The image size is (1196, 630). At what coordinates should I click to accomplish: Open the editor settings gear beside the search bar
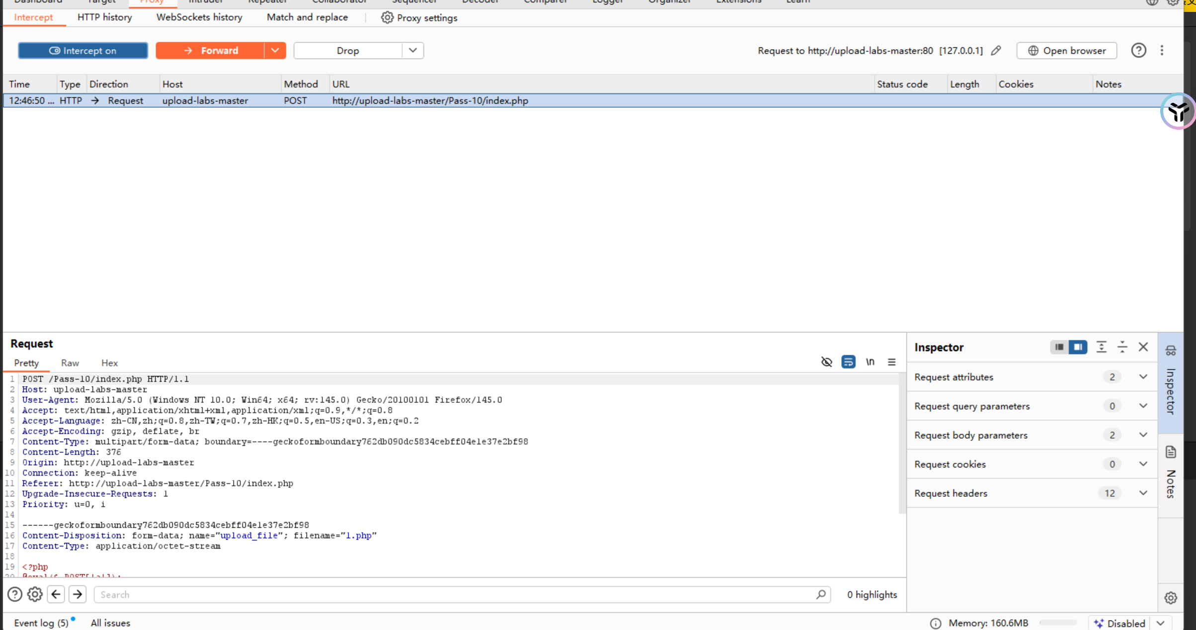35,594
